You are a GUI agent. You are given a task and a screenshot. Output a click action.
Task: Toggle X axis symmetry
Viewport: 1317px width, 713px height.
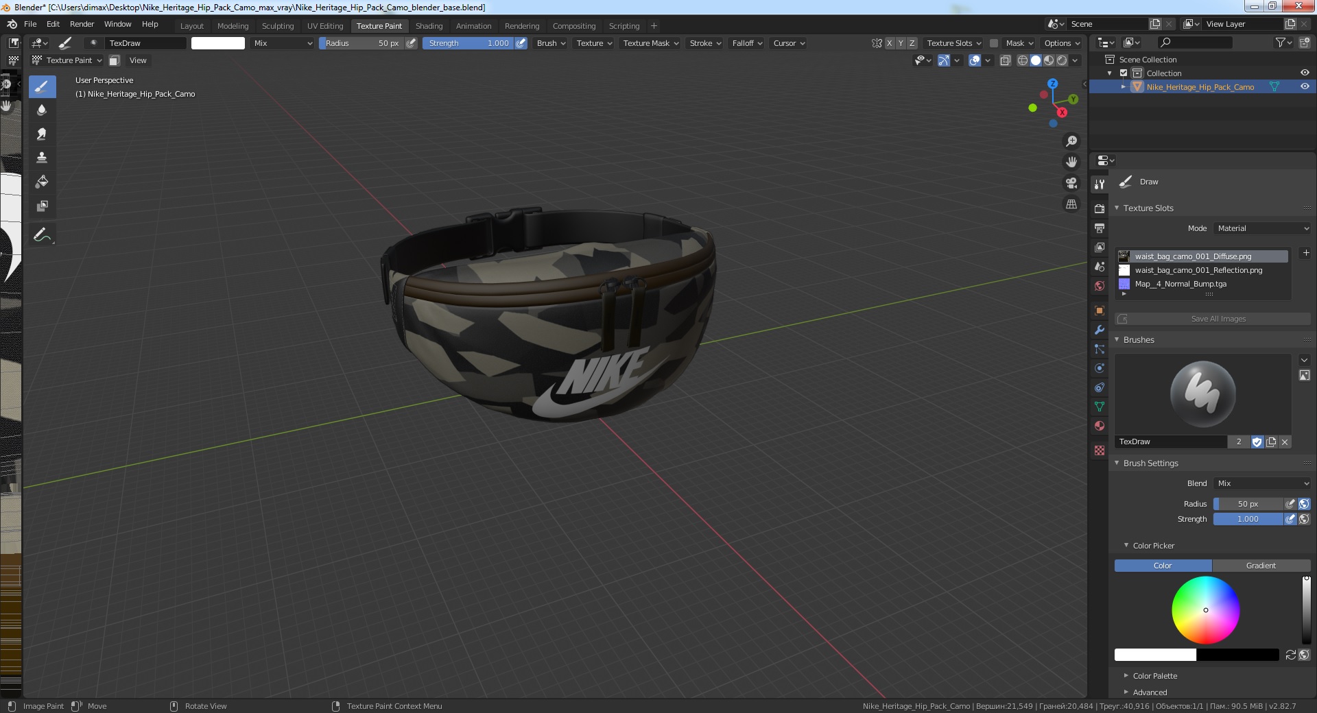click(890, 43)
